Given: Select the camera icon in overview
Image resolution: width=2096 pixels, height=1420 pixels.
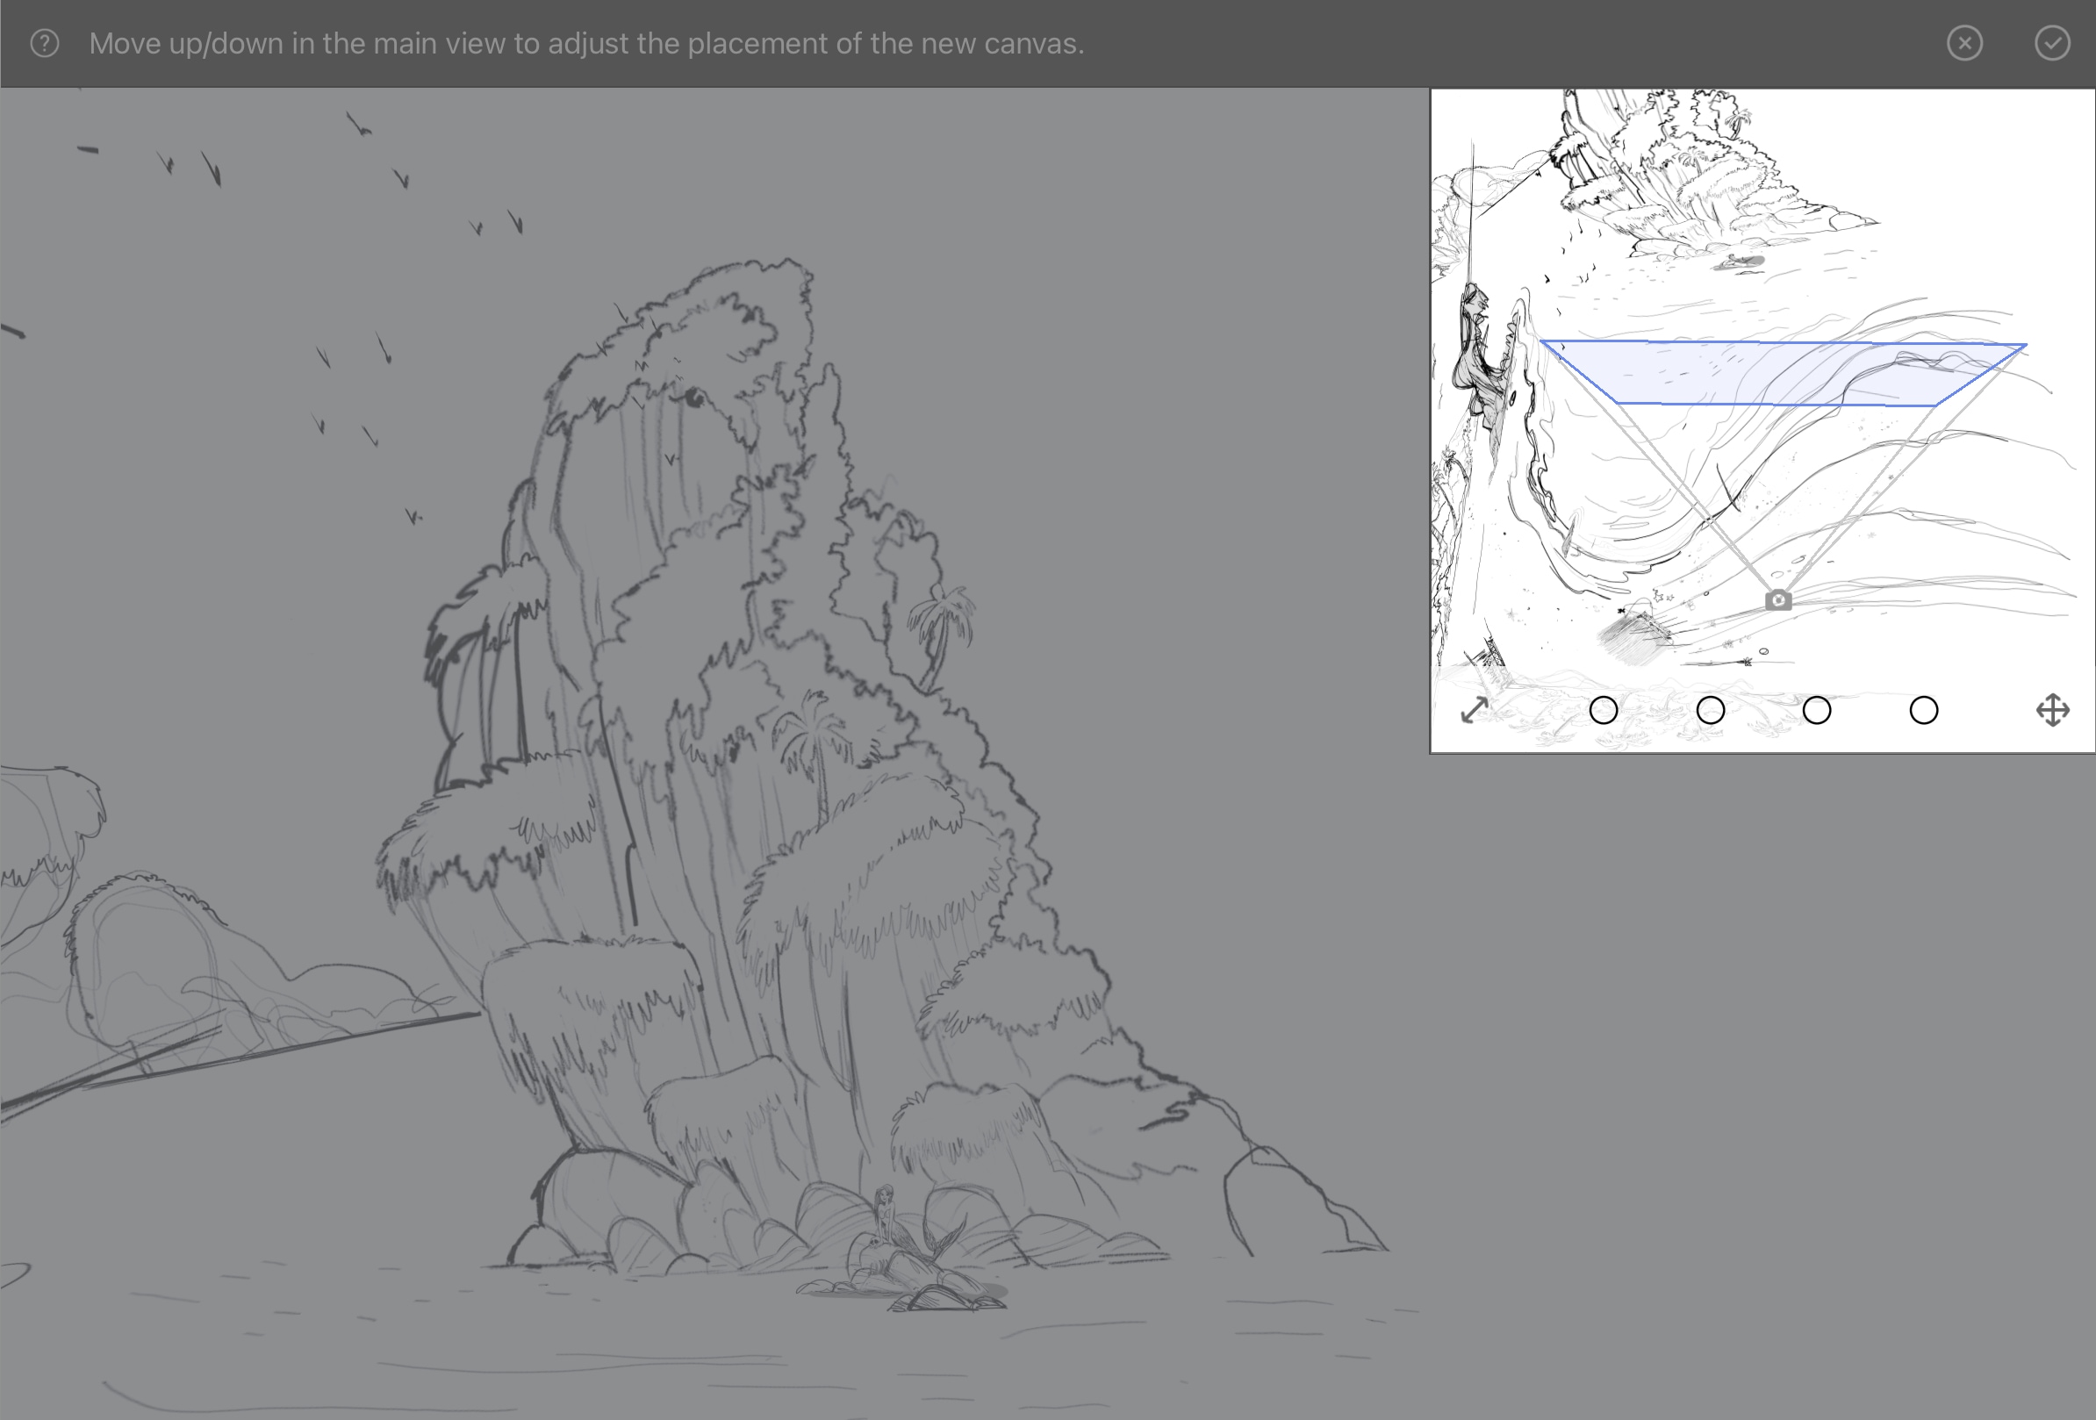Looking at the screenshot, I should point(1777,600).
